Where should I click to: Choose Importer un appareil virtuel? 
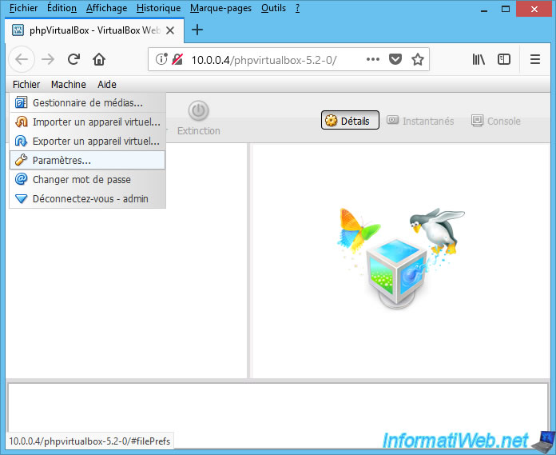click(88, 122)
